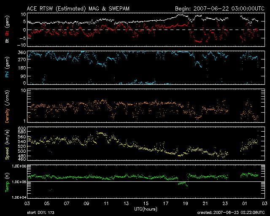
Task: Click the 'Density (/cm3)' axis label
Action: [x=7, y=106]
